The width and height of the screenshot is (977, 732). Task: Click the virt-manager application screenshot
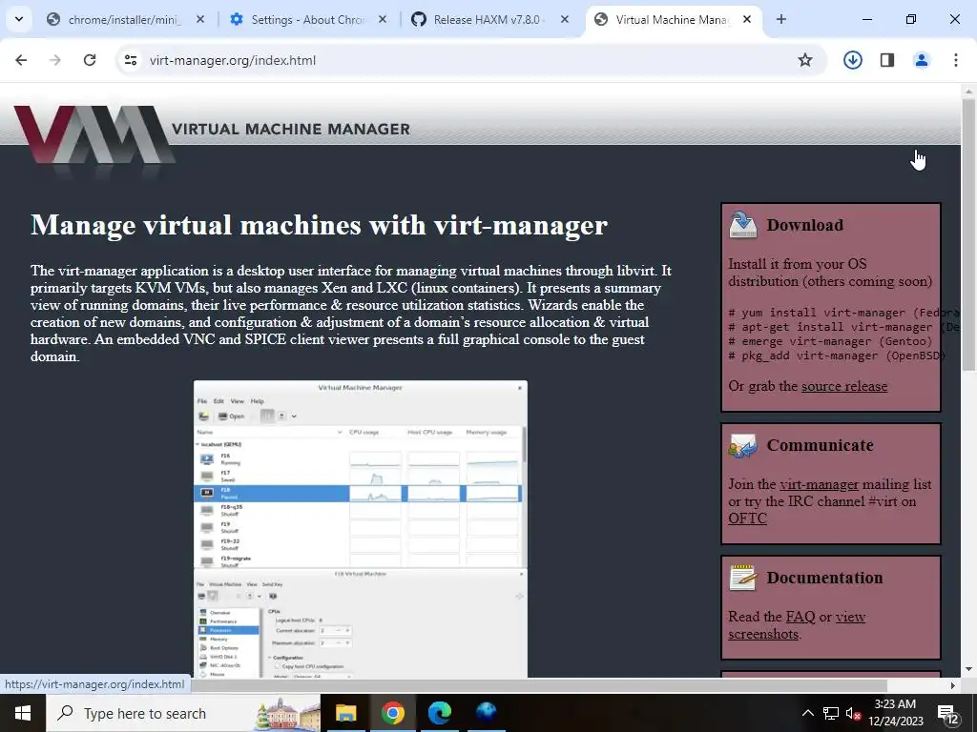361,529
